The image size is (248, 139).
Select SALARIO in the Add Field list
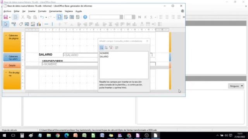pyautogui.click(x=104, y=57)
